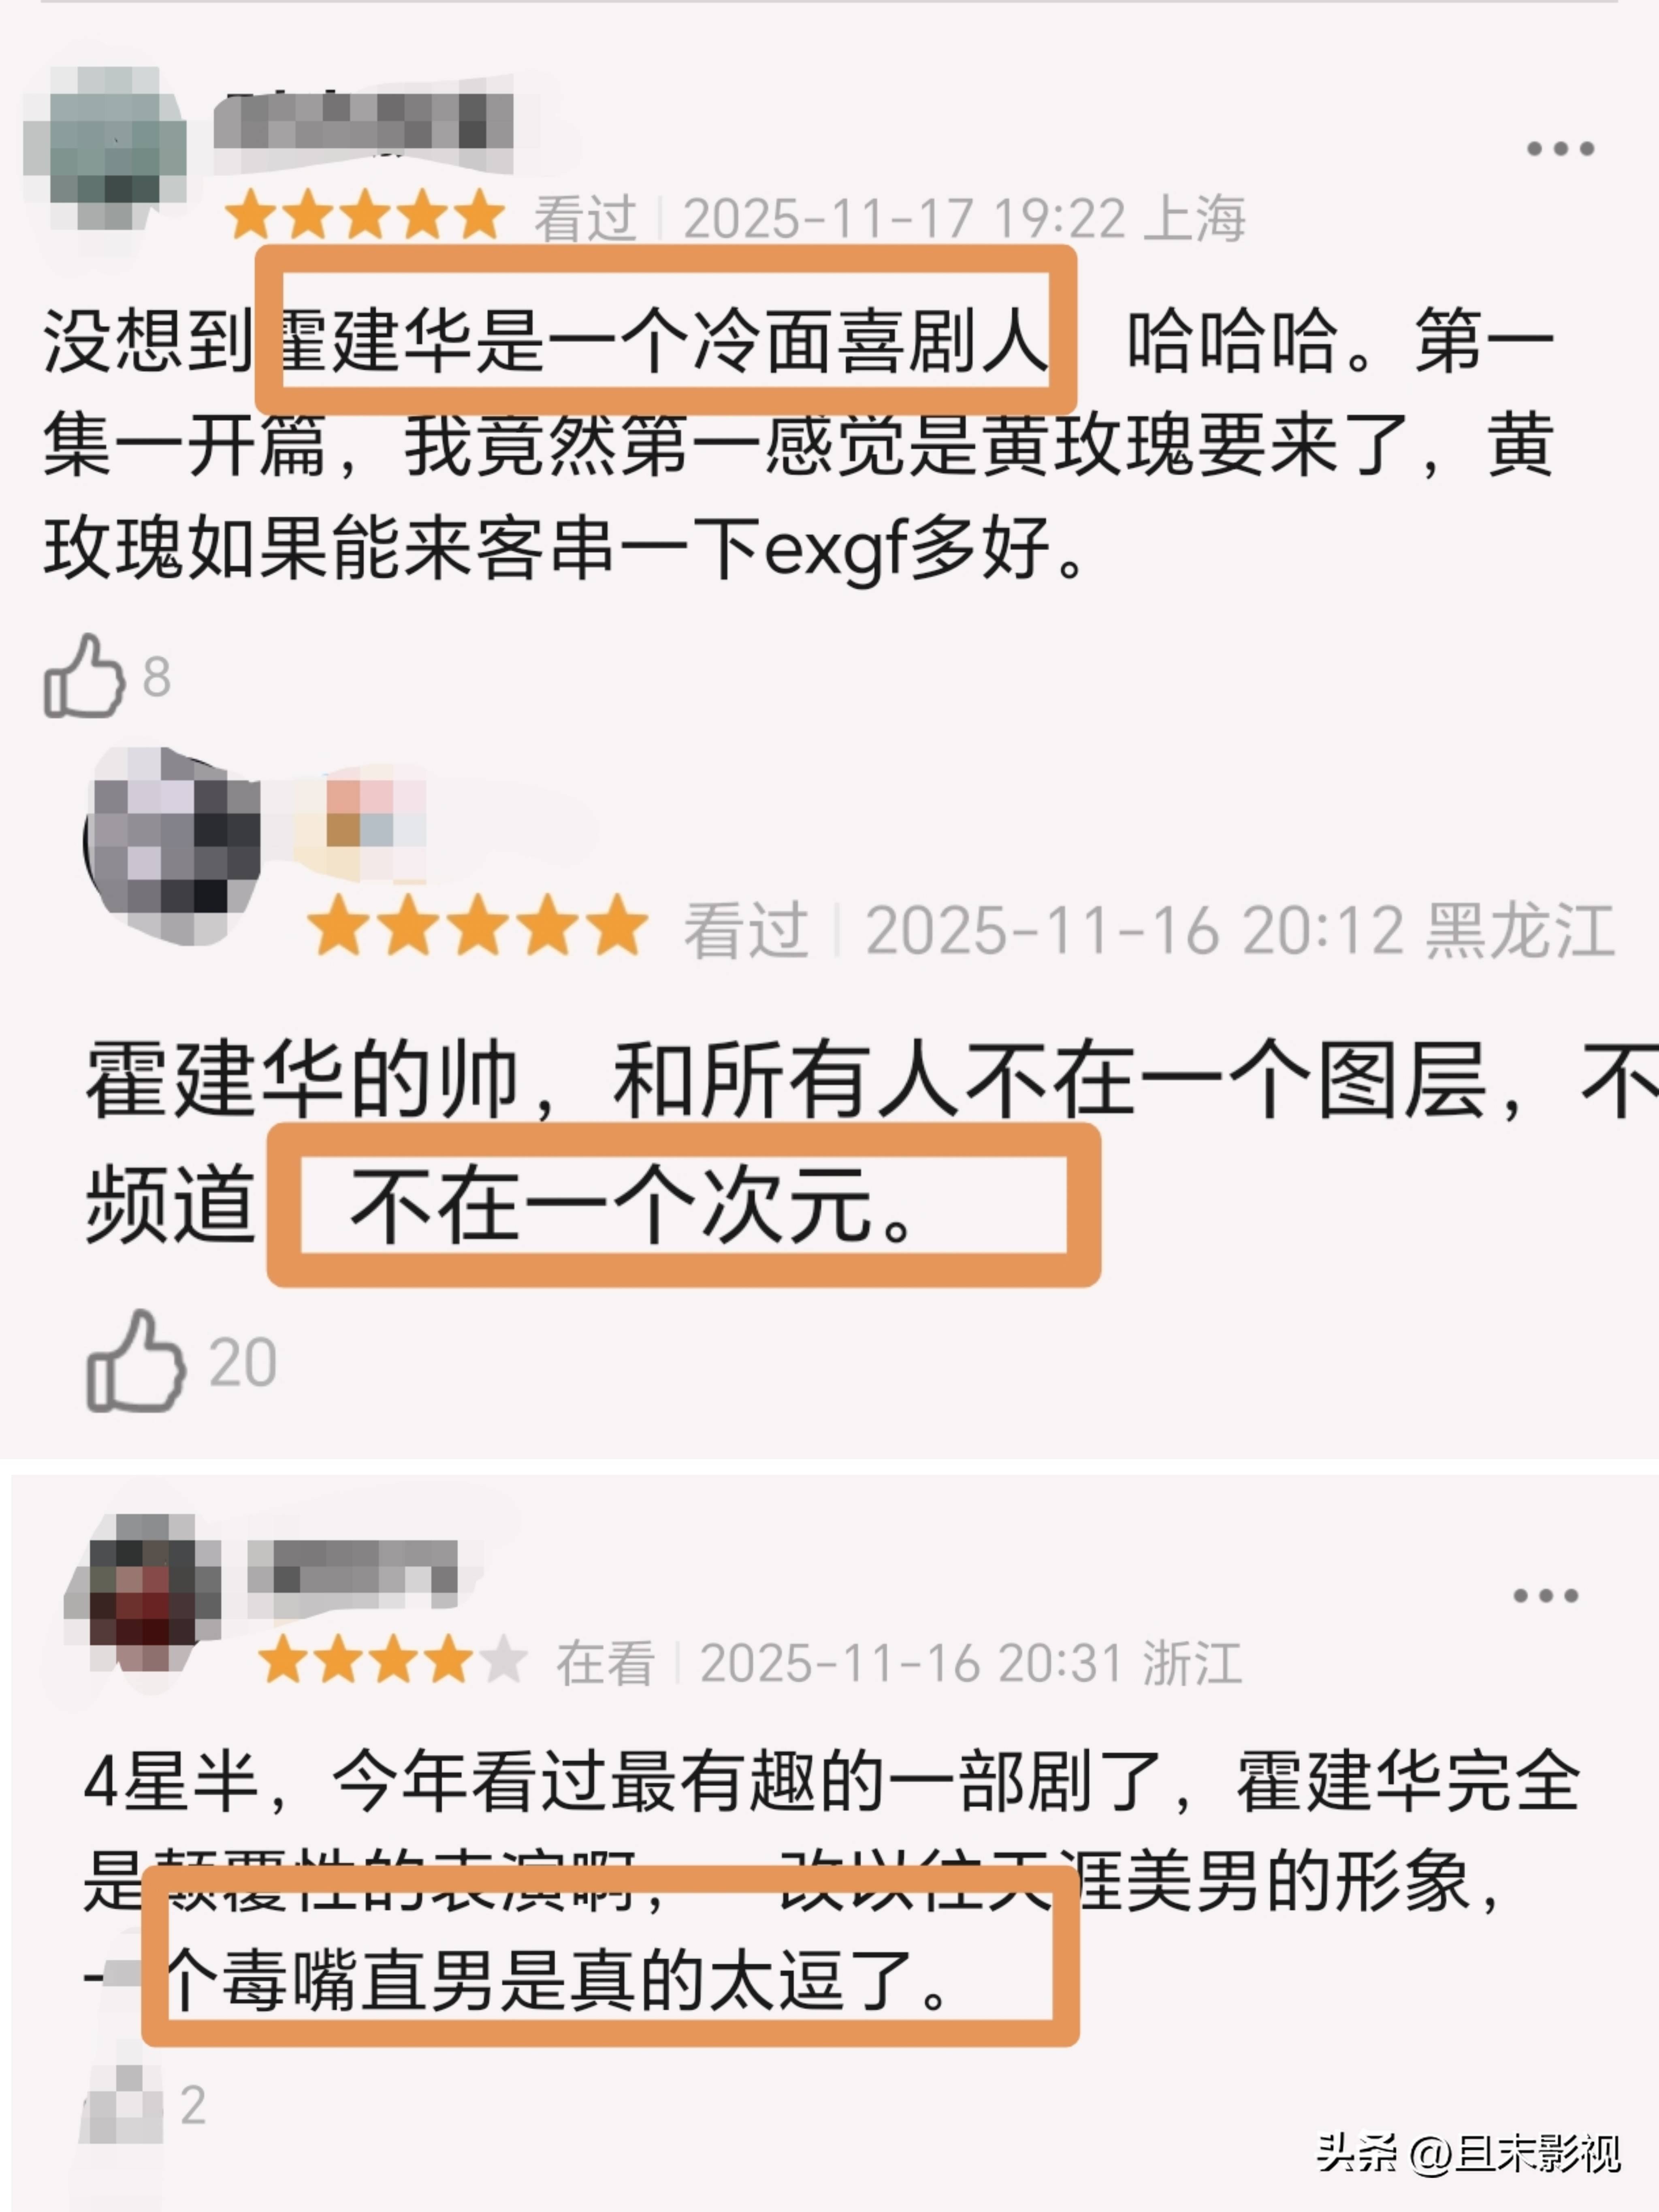Like the review showing 20 likes

coord(136,1361)
